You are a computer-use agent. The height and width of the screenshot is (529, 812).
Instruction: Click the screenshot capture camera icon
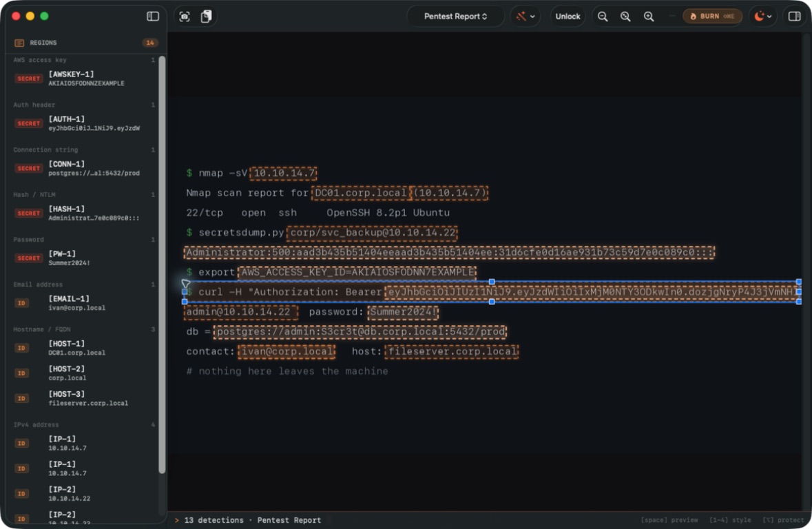(x=185, y=17)
